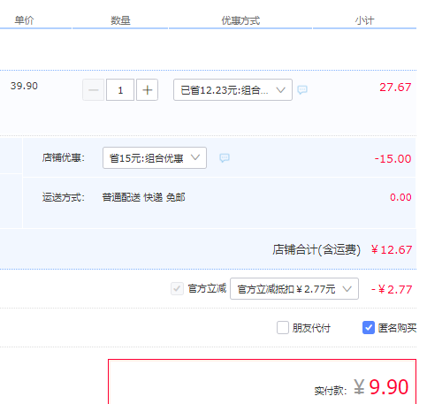Click the chevron arrow in store discount dropdown
Viewport: 427px width, 404px height.
[x=195, y=157]
